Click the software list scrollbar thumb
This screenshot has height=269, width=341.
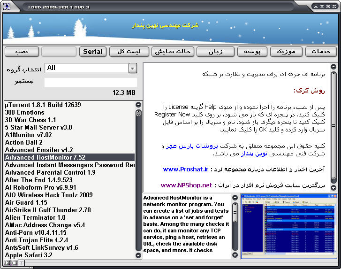[x=138, y=113]
